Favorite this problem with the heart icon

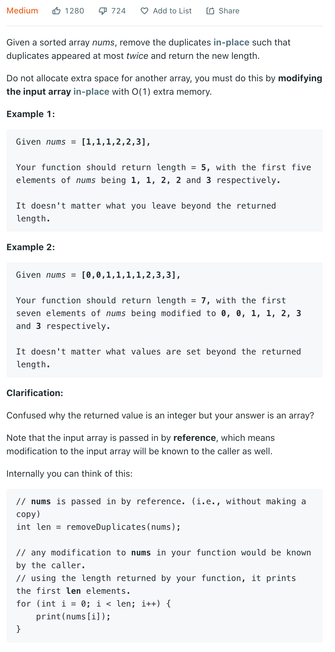click(x=145, y=11)
